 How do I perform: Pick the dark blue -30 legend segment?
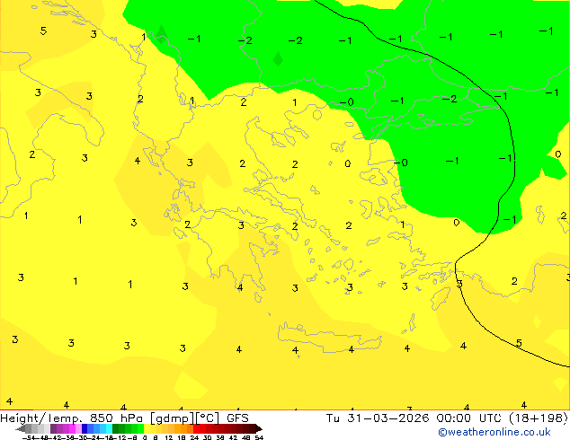pyautogui.click(x=85, y=429)
